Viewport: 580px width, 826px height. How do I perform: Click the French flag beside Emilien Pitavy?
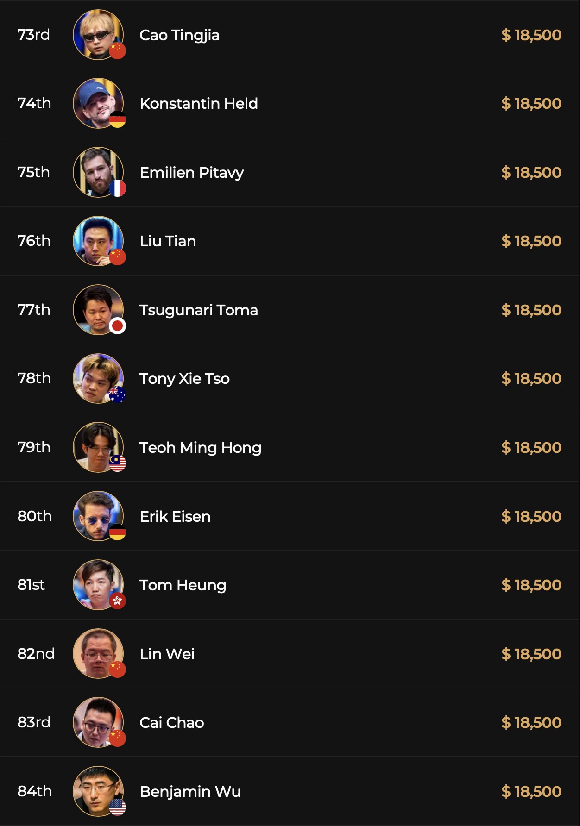coord(118,188)
